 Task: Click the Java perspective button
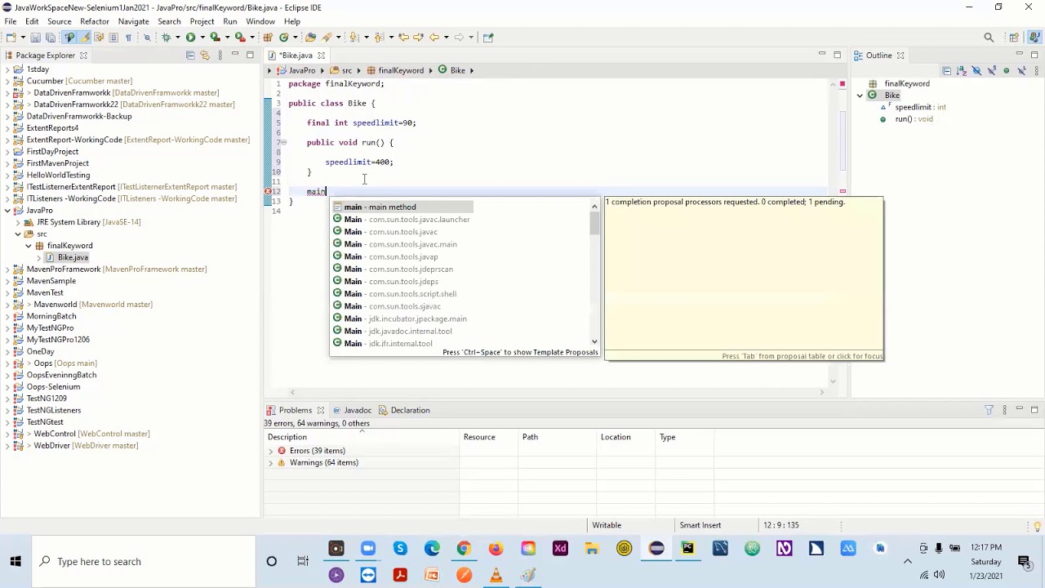pos(1034,37)
